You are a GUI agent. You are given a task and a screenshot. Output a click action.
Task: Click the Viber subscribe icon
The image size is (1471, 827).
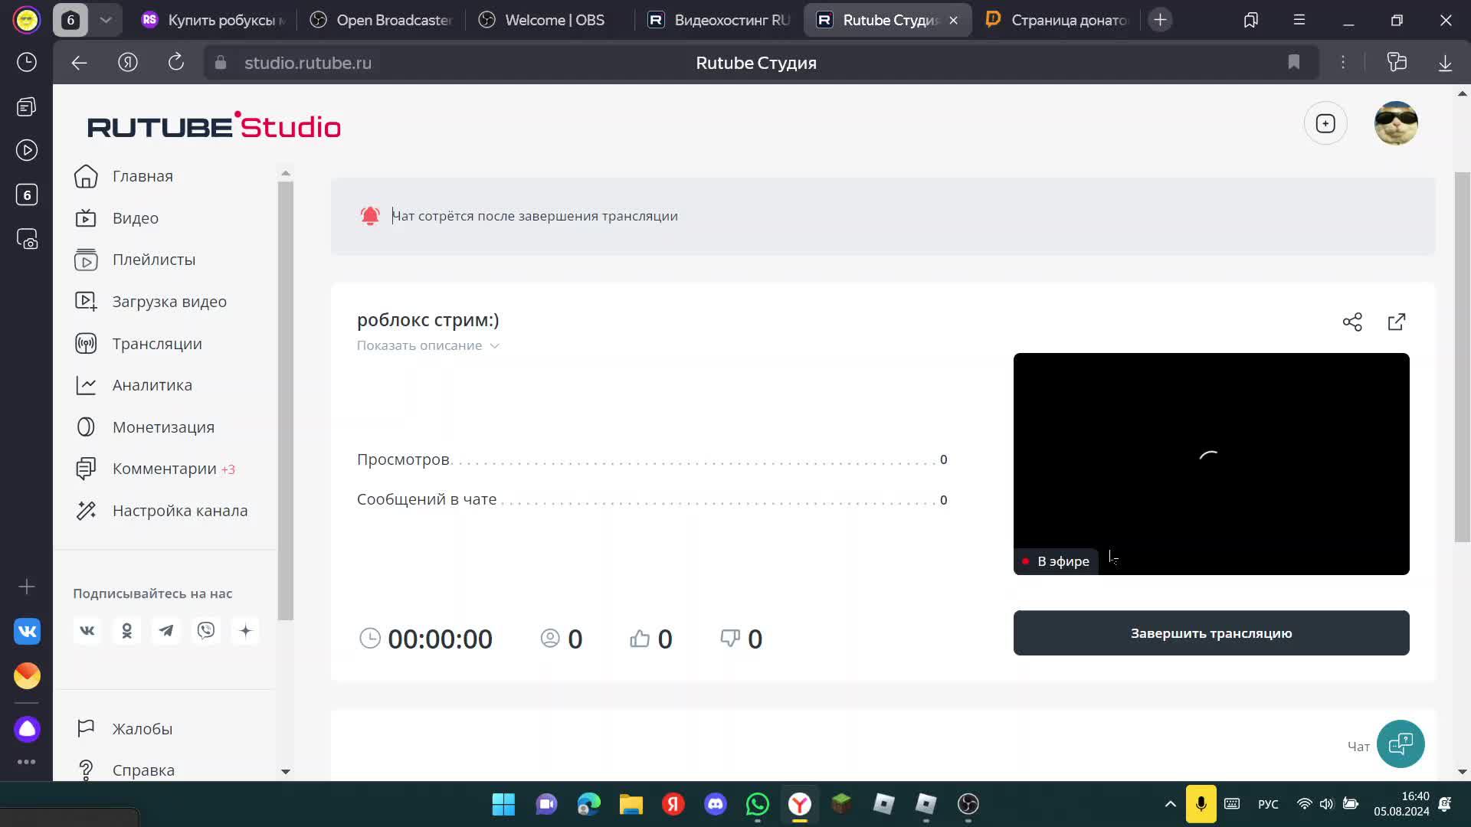[205, 630]
